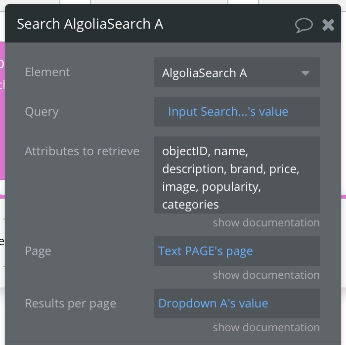Click the Element field label

click(47, 72)
